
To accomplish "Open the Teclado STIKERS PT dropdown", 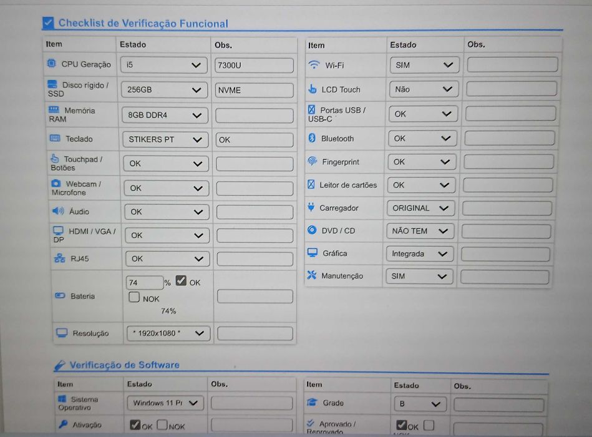I will coord(166,139).
